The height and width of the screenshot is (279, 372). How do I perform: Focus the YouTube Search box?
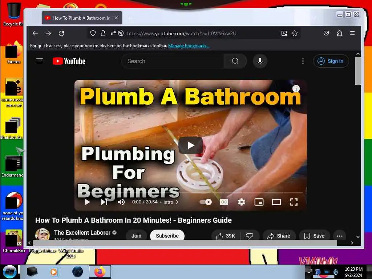point(173,61)
